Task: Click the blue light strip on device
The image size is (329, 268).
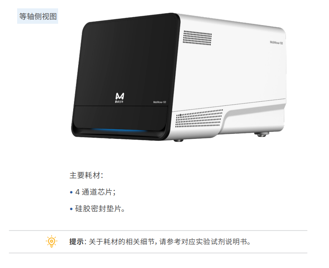Action: (120, 130)
